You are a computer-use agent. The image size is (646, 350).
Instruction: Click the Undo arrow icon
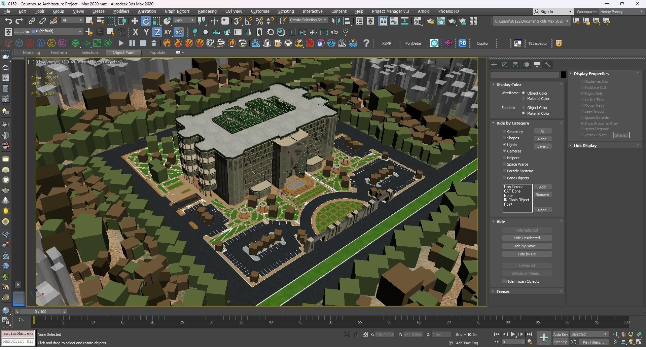tap(8, 21)
